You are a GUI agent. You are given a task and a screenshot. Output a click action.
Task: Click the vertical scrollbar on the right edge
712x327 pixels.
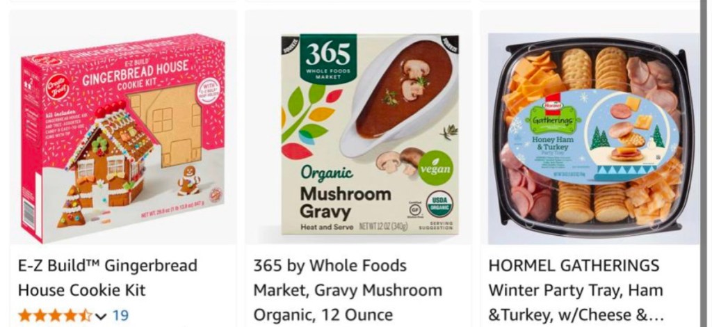click(706, 163)
